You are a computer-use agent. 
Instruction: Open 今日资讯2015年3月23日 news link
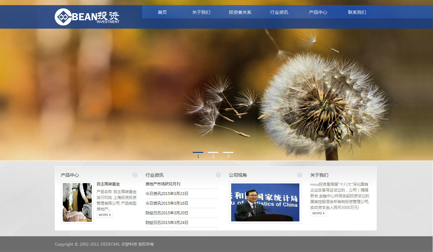pos(167,194)
